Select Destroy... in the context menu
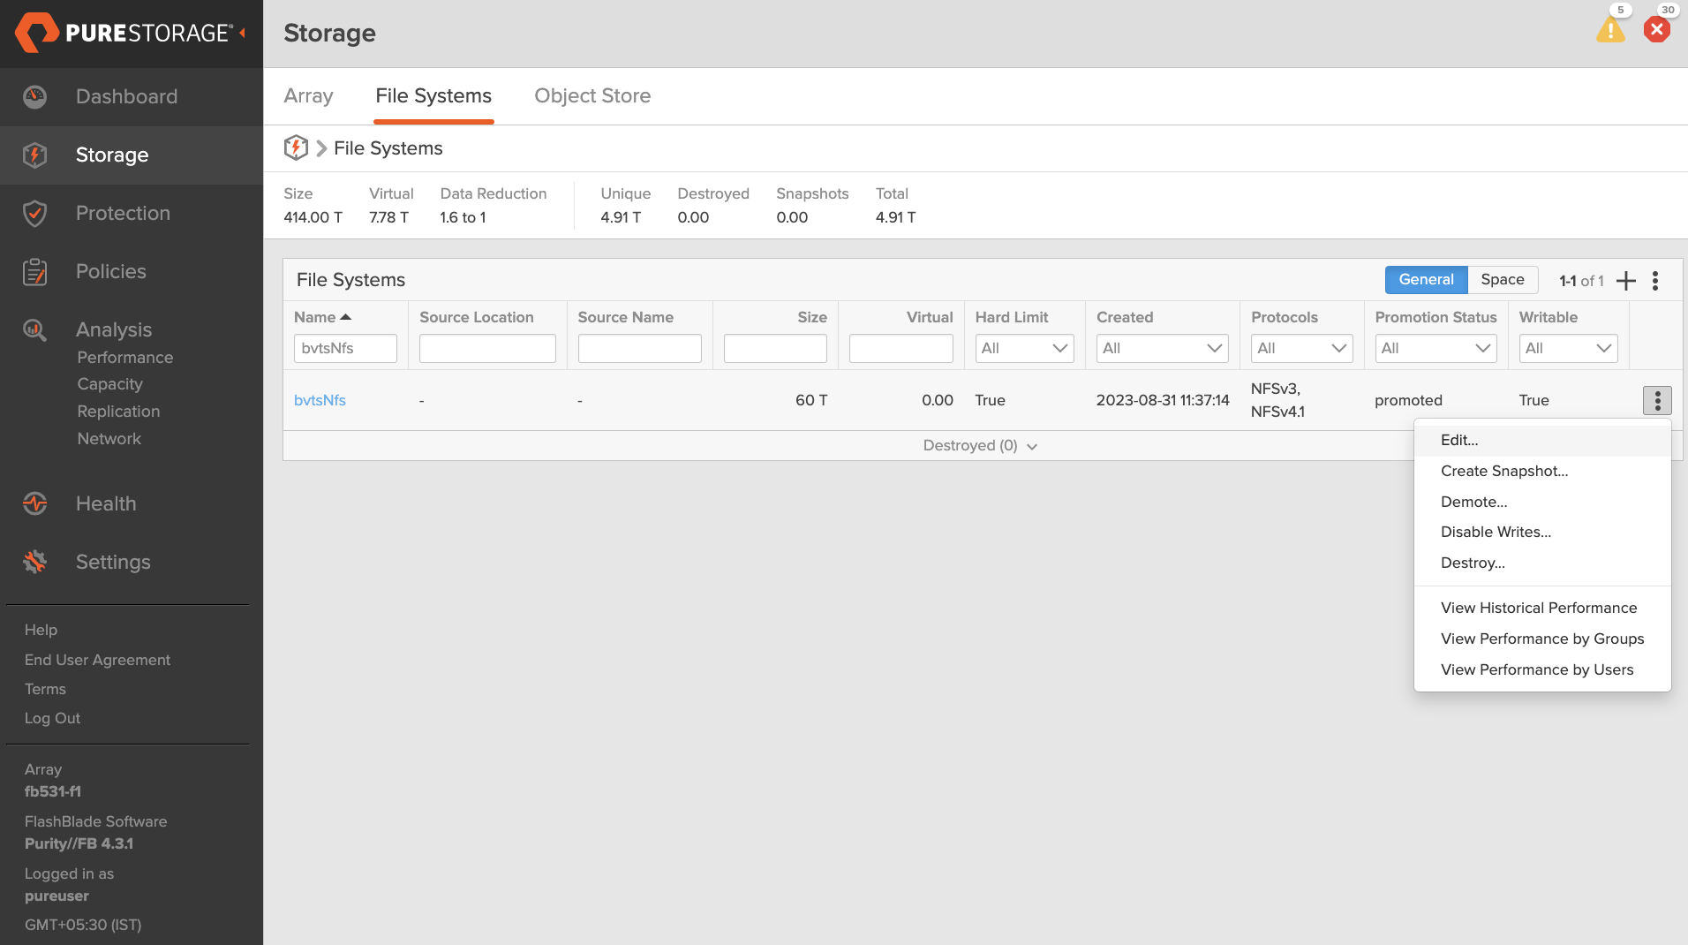 1473,563
